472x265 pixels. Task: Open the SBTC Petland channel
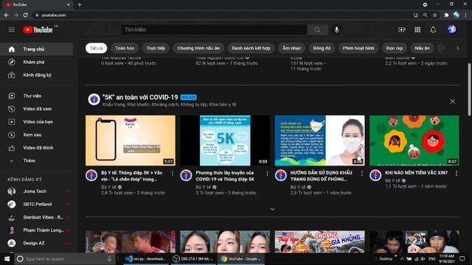pos(36,204)
